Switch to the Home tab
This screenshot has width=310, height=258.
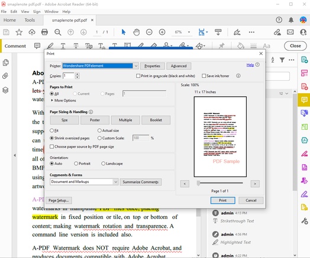[9, 20]
